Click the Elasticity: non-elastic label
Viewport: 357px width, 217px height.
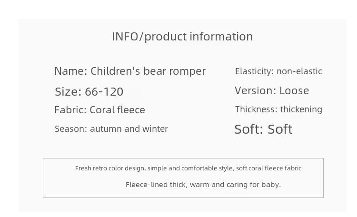pyautogui.click(x=278, y=71)
